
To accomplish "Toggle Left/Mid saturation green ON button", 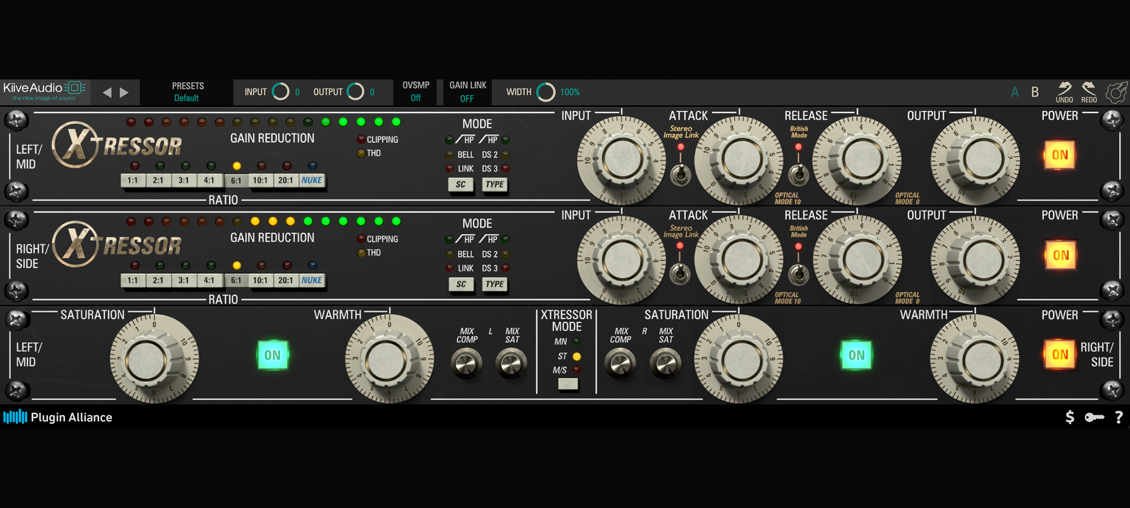I will (x=273, y=355).
